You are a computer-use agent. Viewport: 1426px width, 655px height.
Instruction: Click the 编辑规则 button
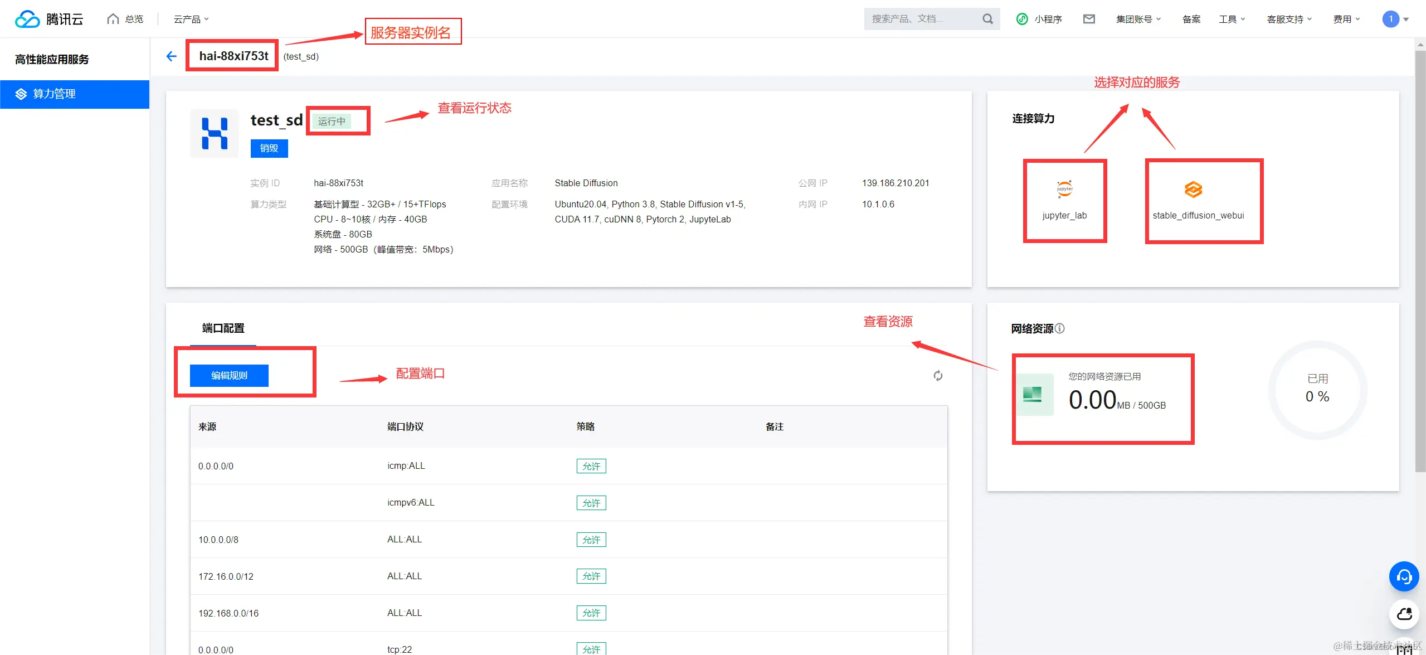click(x=229, y=376)
